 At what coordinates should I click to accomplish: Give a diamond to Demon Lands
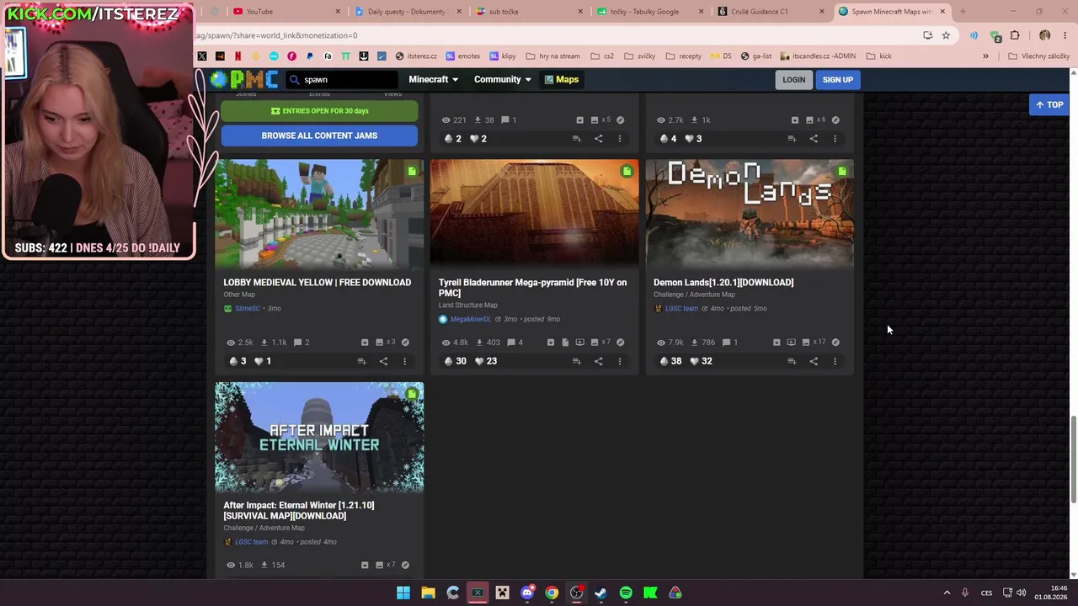[664, 361]
